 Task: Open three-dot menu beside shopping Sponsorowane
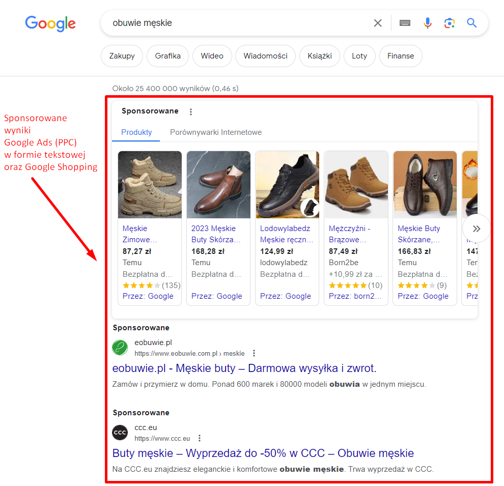pyautogui.click(x=191, y=111)
